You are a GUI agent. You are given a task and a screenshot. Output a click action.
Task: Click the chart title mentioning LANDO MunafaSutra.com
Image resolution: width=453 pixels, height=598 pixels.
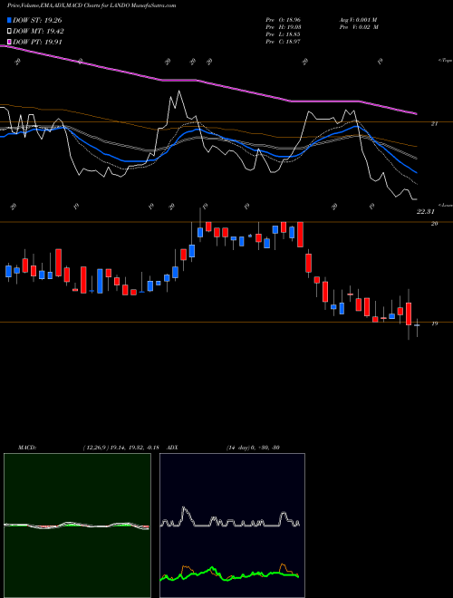92,6
